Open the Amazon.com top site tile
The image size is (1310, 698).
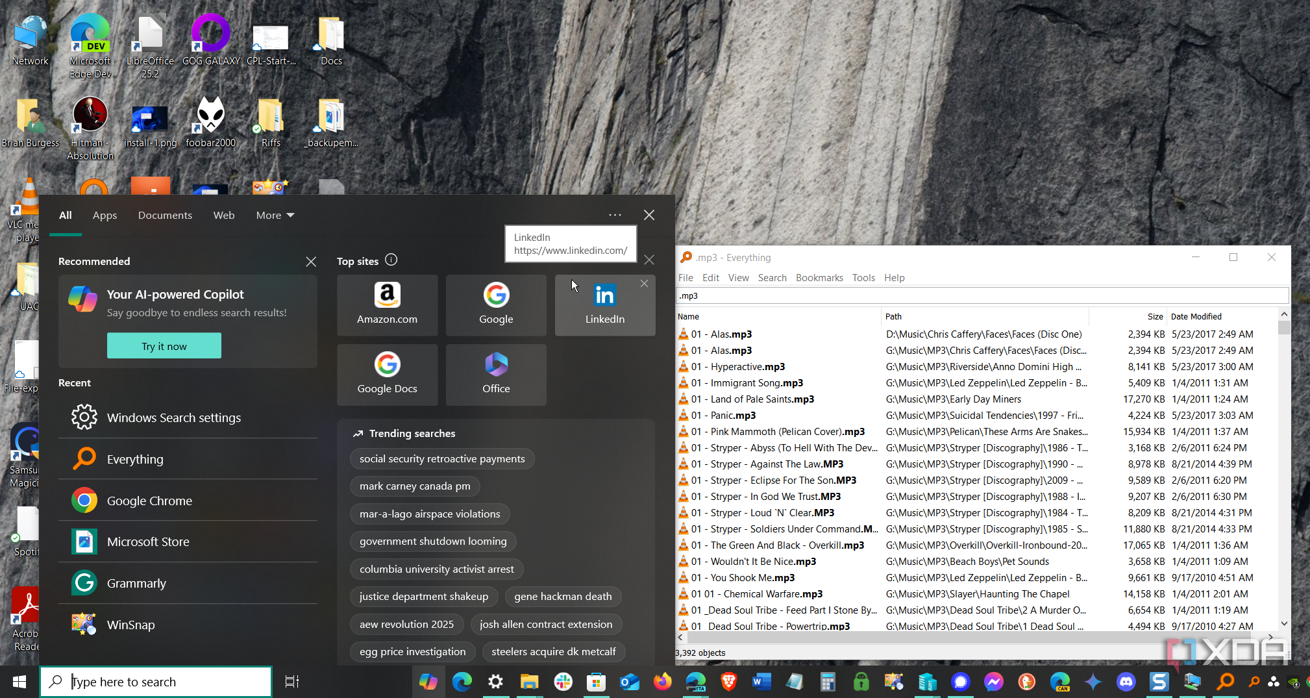[387, 305]
